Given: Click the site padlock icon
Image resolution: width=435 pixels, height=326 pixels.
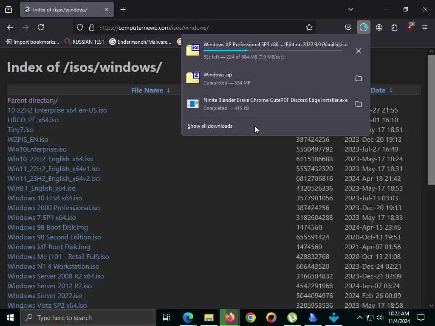Looking at the screenshot, I should [92, 27].
